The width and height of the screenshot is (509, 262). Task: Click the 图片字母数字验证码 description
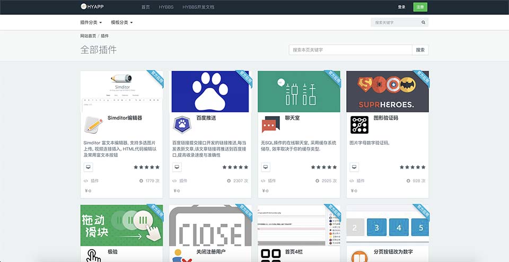tap(370, 143)
